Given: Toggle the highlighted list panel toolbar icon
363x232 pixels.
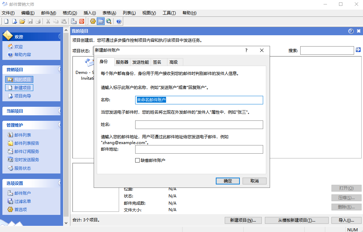Looking at the screenshot, I should tap(101, 22).
